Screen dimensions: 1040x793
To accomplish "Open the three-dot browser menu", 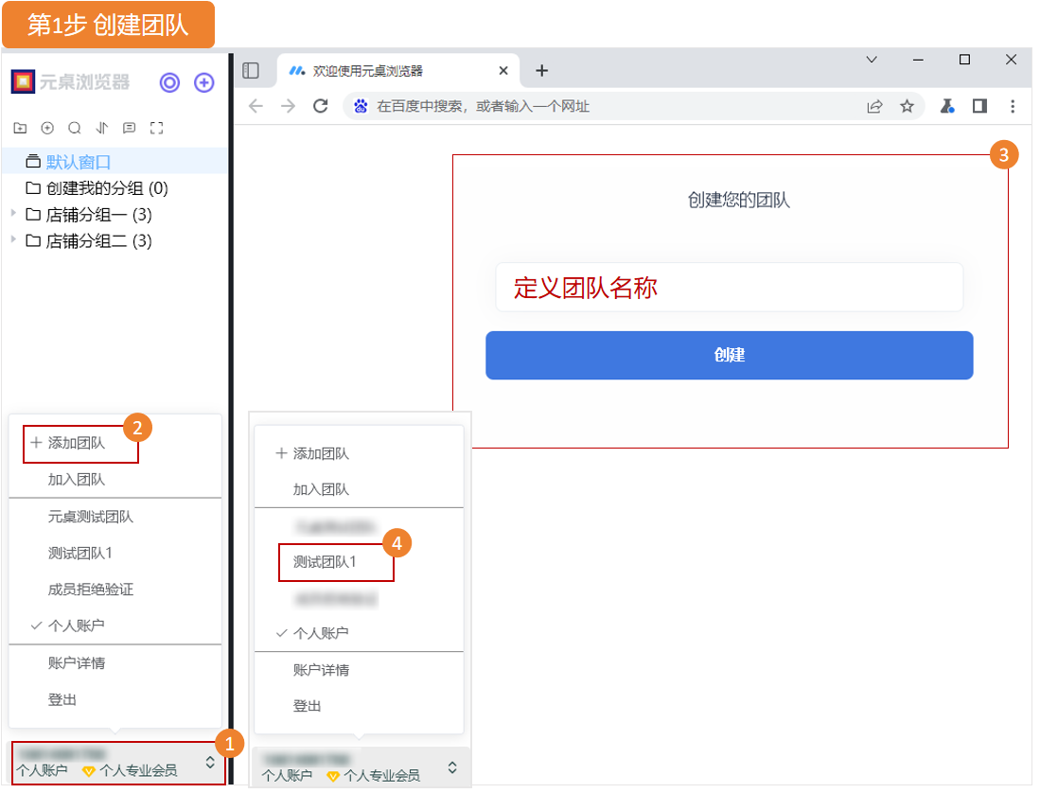I will pyautogui.click(x=1013, y=106).
